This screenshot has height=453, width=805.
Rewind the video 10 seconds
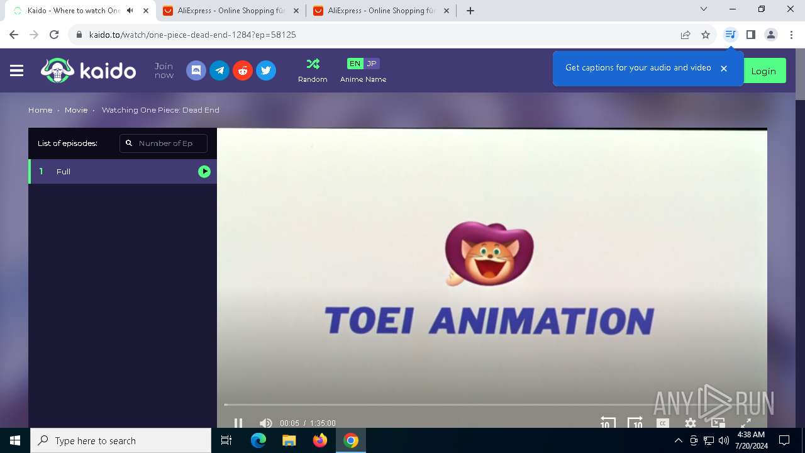click(x=608, y=423)
